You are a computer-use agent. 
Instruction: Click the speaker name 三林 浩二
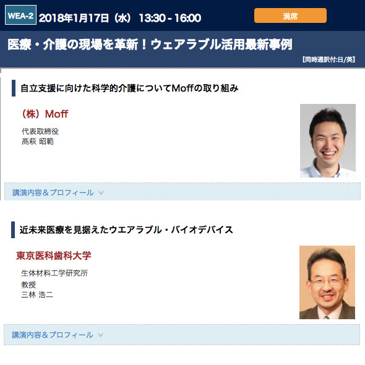point(37,294)
